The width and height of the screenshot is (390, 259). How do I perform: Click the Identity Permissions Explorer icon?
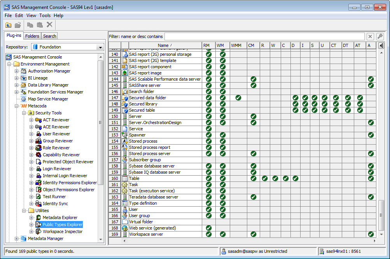38,183
